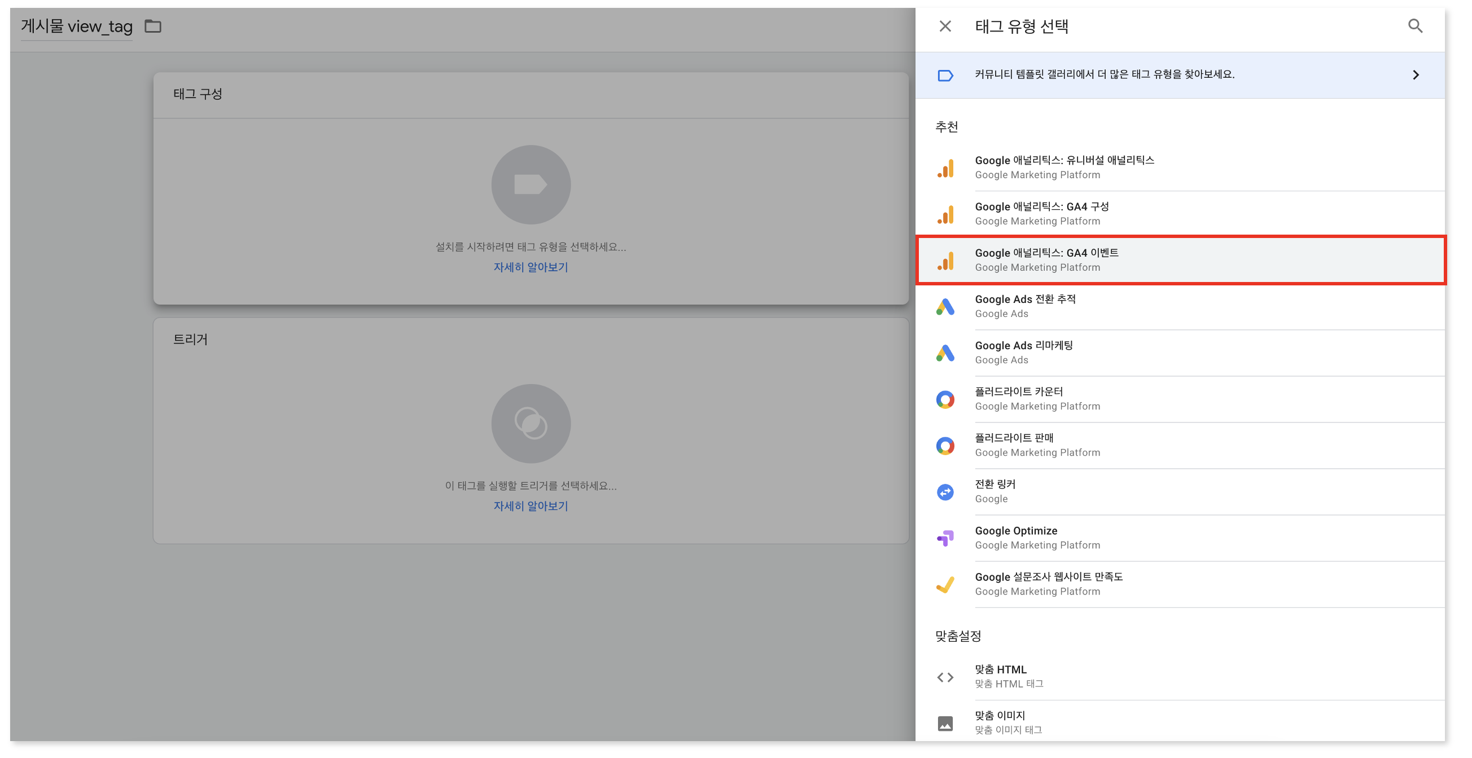This screenshot has width=1472, height=758.
Task: Select 맞춤 이미지 tag type
Action: [x=1180, y=722]
